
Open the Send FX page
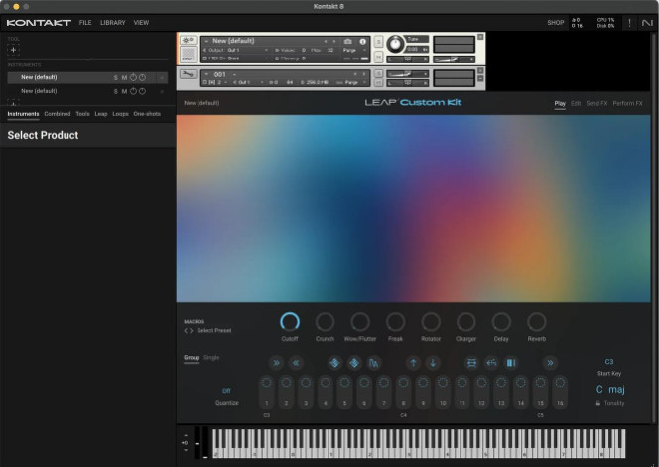pyautogui.click(x=596, y=104)
